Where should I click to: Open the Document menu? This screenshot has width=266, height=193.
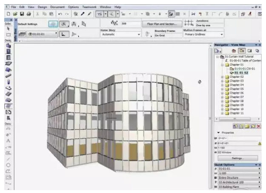57,7
